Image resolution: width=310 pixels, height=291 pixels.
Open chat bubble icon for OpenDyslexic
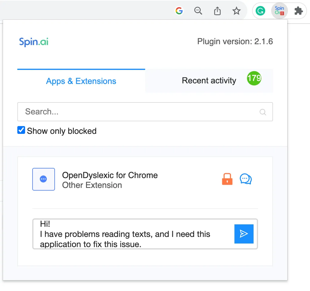click(245, 179)
